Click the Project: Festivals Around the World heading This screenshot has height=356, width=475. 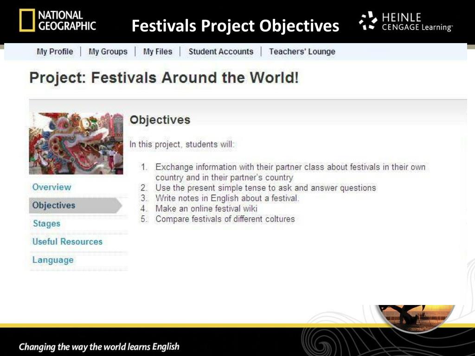click(164, 77)
